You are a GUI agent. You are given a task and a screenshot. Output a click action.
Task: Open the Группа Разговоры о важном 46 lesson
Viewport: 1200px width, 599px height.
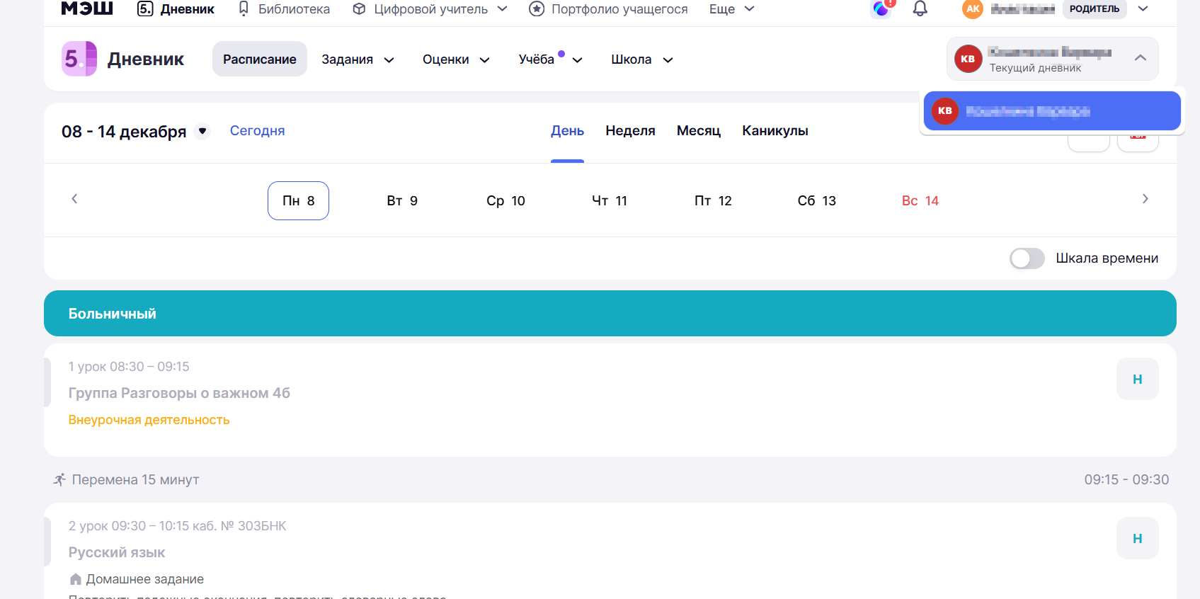pos(179,393)
